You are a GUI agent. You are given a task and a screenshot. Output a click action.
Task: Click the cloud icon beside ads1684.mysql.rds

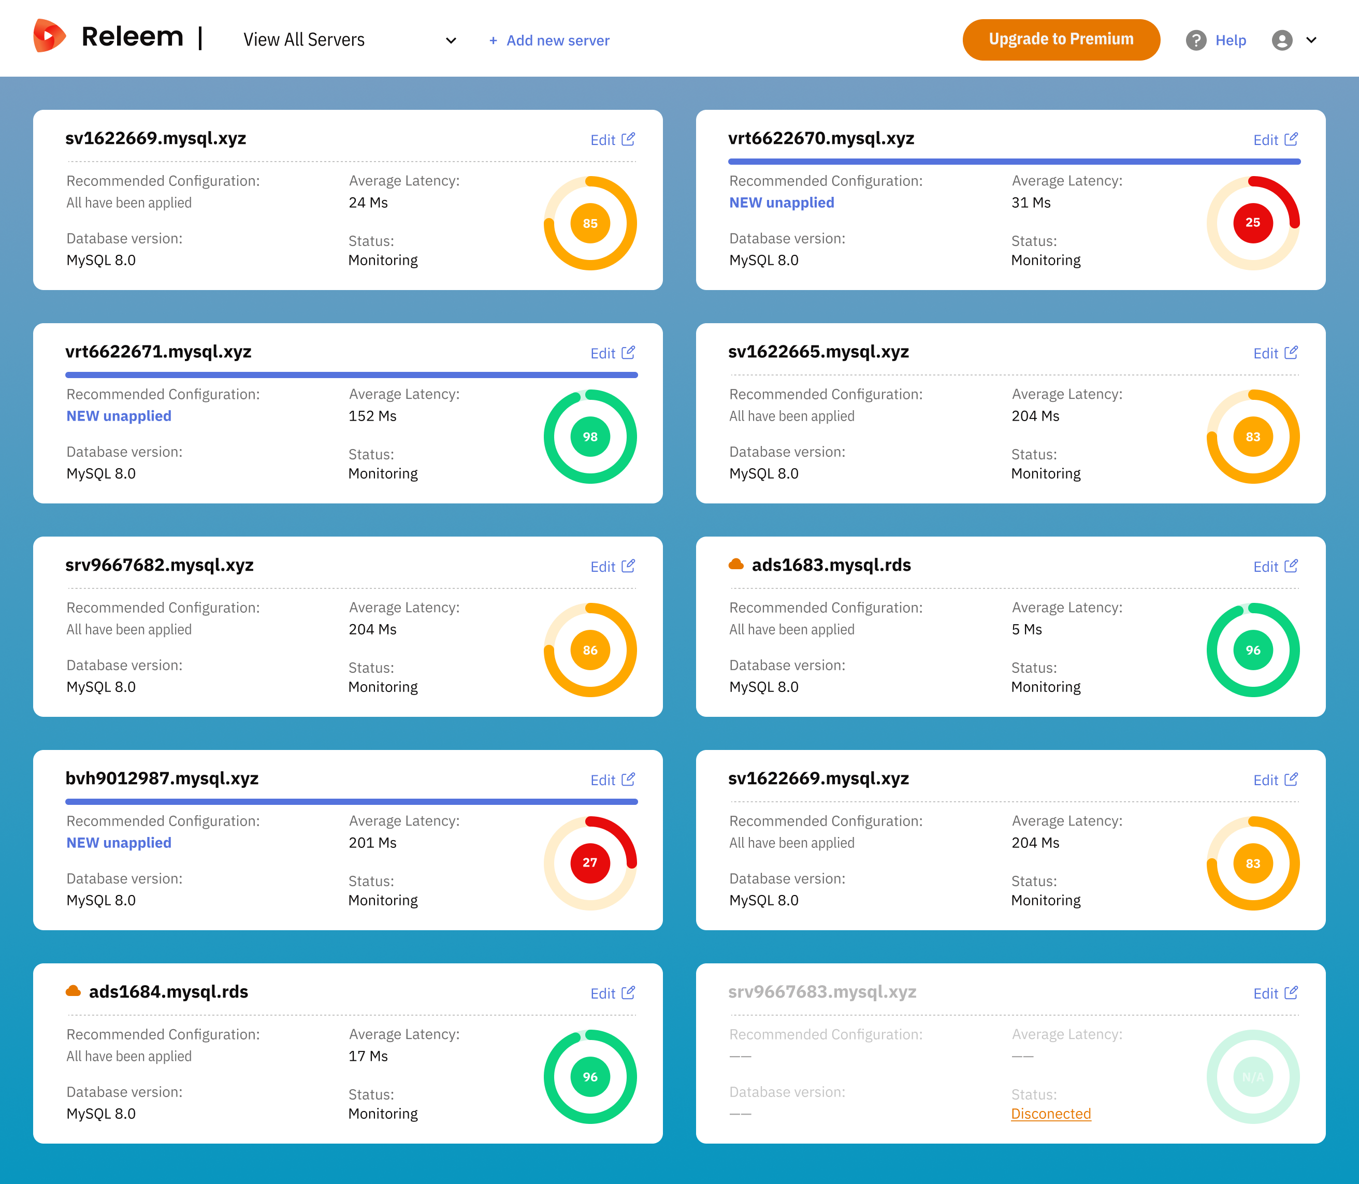point(74,990)
